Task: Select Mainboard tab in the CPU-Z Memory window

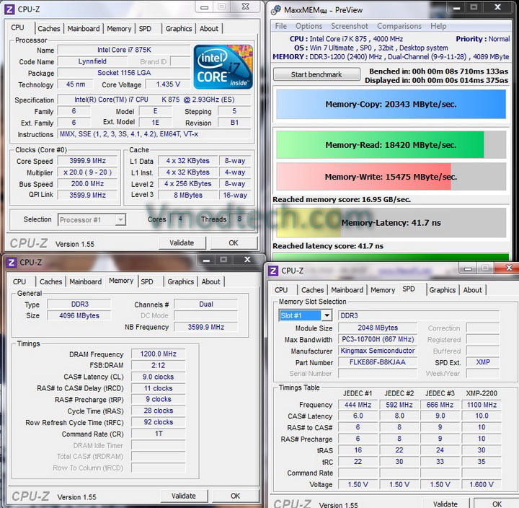Action: pyautogui.click(x=85, y=281)
